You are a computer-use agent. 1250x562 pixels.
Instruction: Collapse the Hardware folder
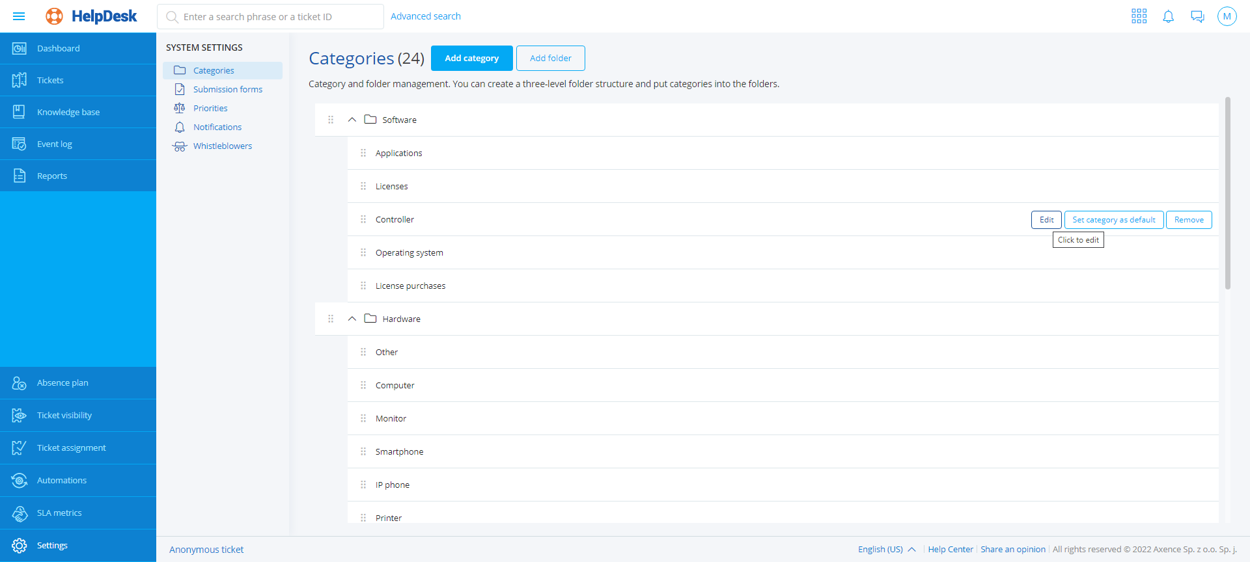352,319
